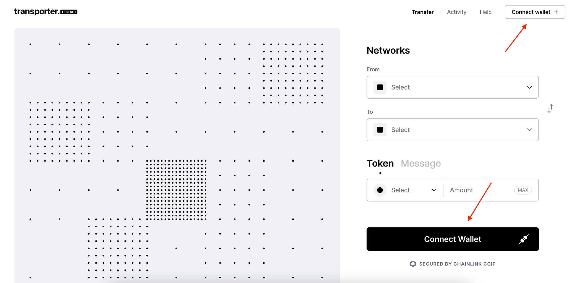The image size is (580, 283).
Task: Click the plug icon on Connect Wallet
Action: point(524,239)
